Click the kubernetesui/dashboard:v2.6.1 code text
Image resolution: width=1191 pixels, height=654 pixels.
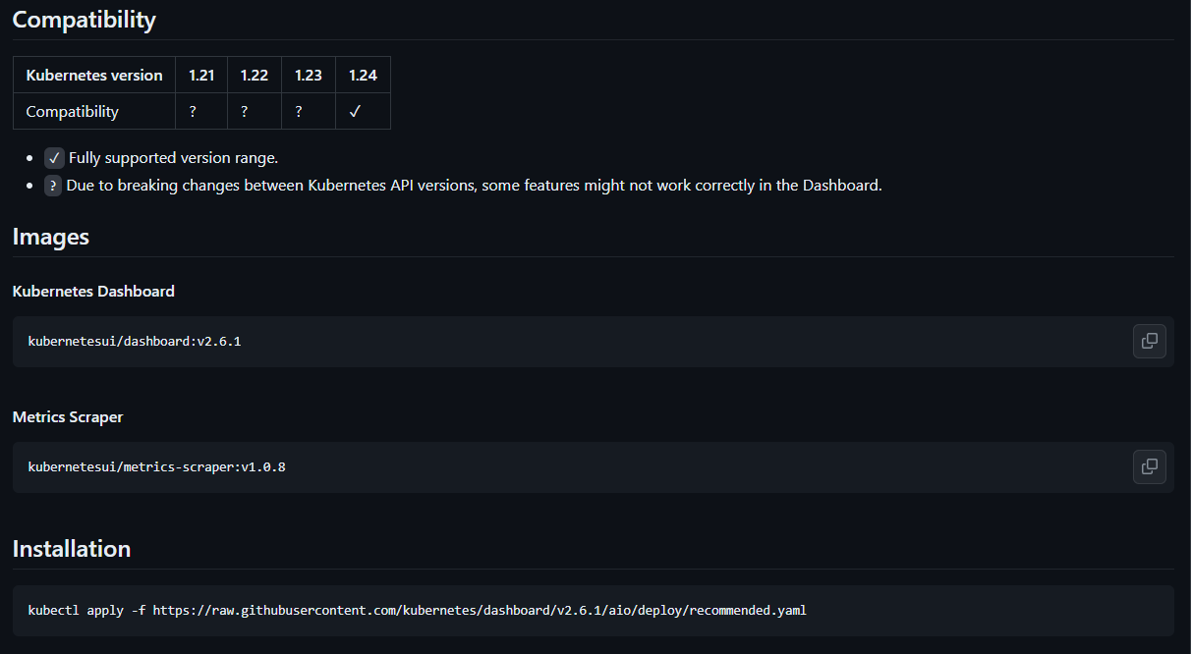135,342
